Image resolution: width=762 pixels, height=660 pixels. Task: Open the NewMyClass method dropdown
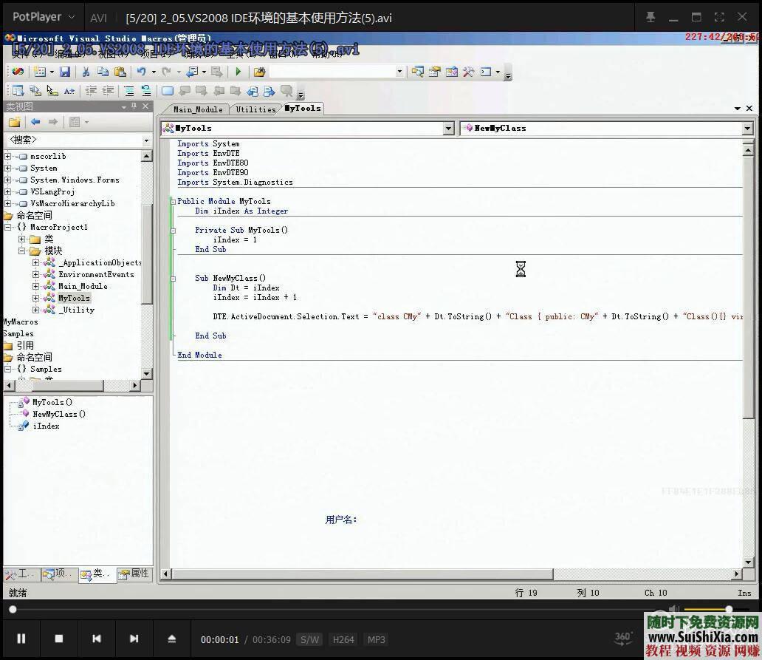tap(747, 129)
